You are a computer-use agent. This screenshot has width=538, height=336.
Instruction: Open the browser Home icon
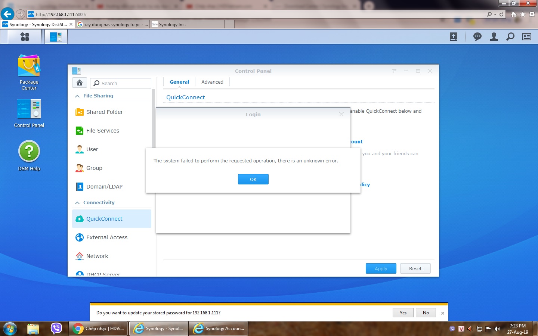pos(514,14)
